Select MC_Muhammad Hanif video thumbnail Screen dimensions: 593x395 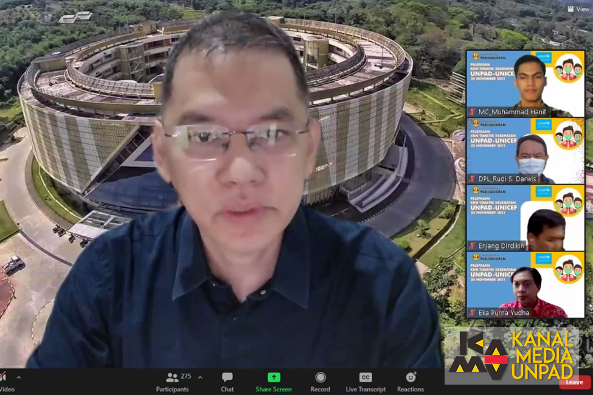coord(525,84)
